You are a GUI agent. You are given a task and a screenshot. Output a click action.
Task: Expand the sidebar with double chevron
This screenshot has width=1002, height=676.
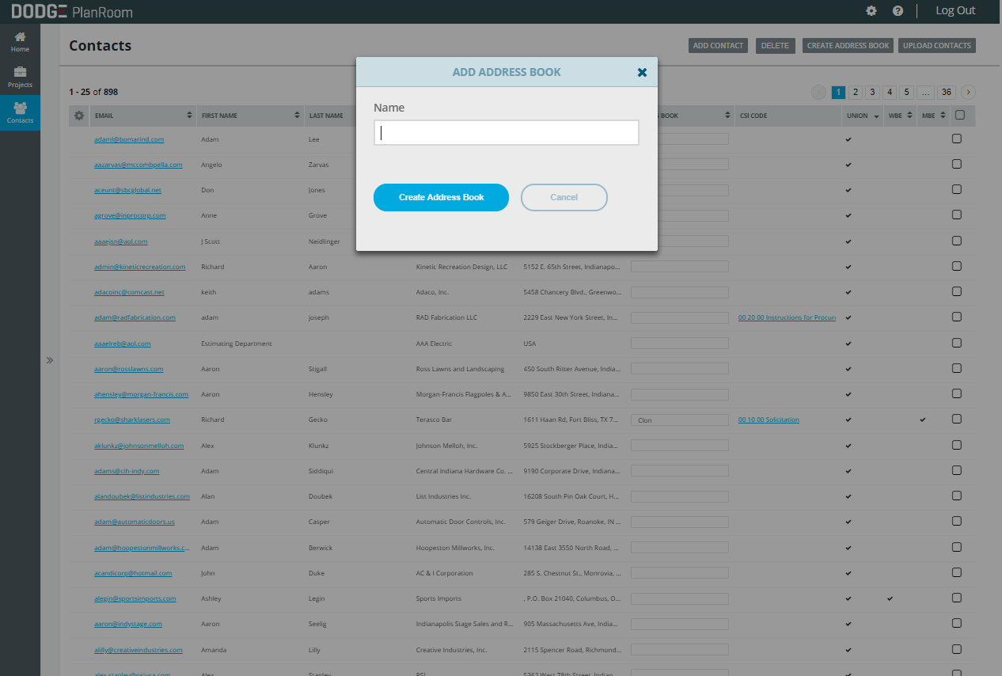tap(50, 360)
